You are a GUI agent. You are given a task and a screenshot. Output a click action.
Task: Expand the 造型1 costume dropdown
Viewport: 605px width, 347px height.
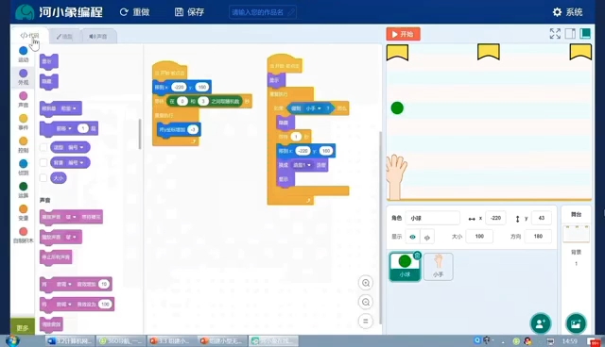[302, 165]
